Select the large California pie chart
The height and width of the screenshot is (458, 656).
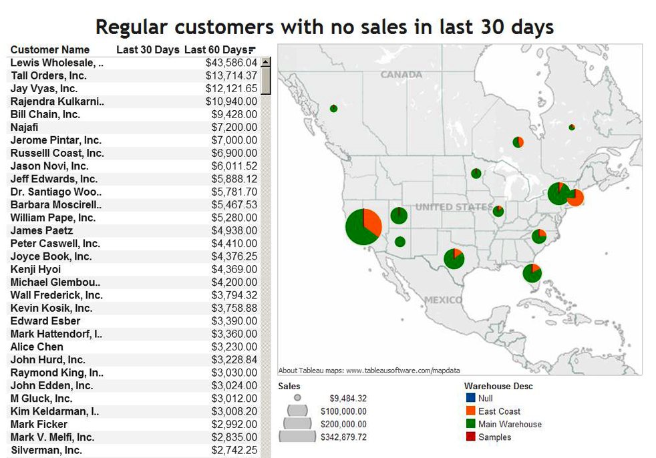(x=363, y=227)
